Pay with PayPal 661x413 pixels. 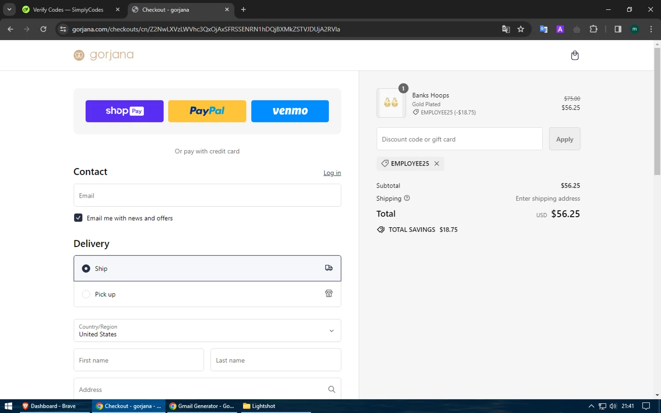coord(207,111)
